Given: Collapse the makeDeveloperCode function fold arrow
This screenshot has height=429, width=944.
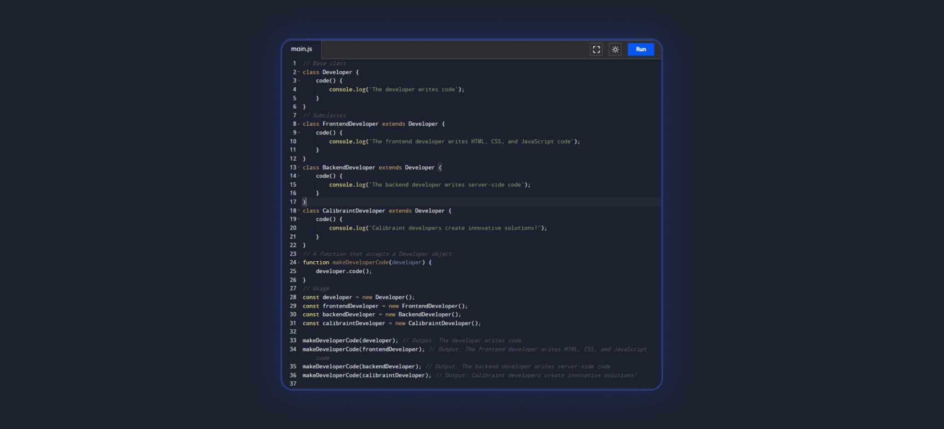Looking at the screenshot, I should point(300,262).
